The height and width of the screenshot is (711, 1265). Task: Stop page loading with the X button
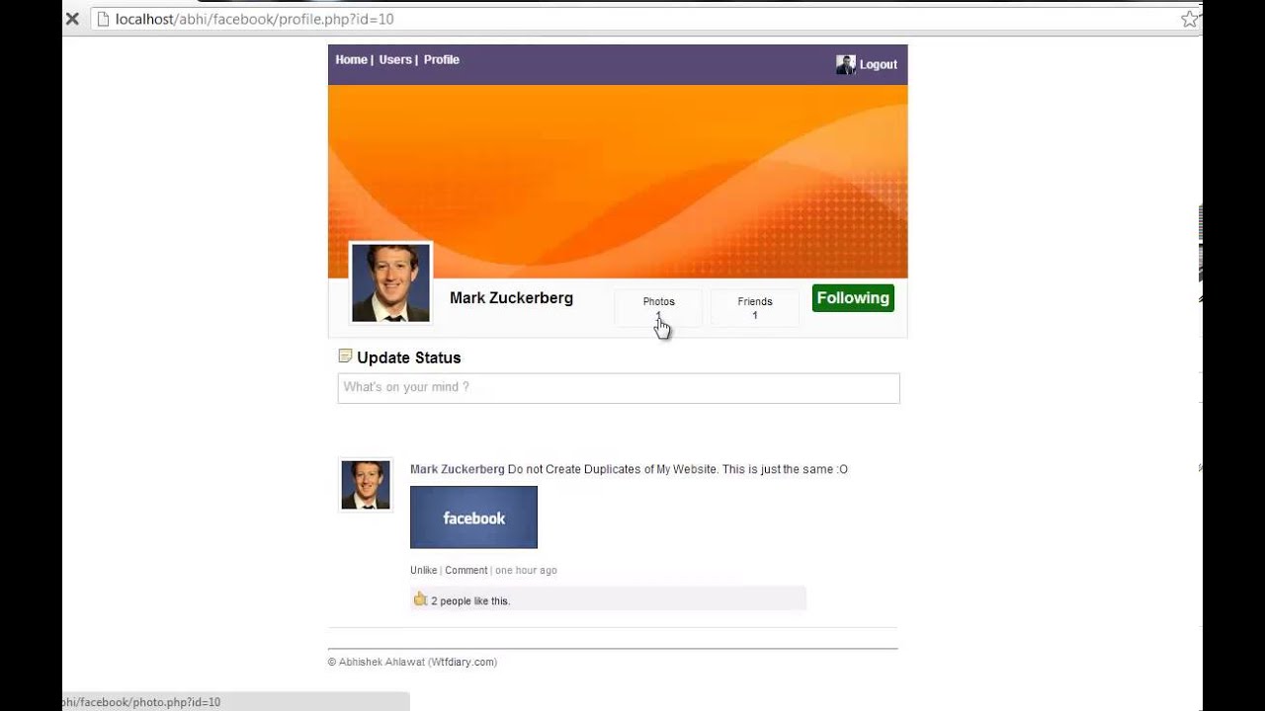(72, 19)
